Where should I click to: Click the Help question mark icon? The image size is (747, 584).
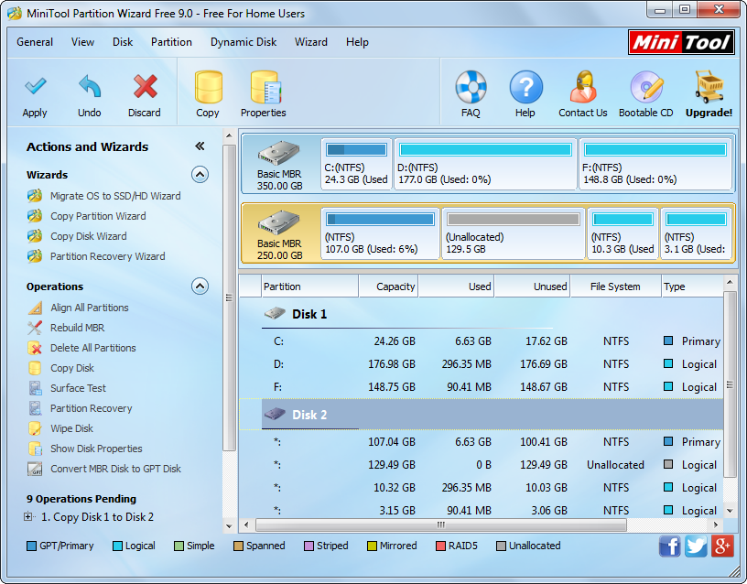pyautogui.click(x=525, y=87)
